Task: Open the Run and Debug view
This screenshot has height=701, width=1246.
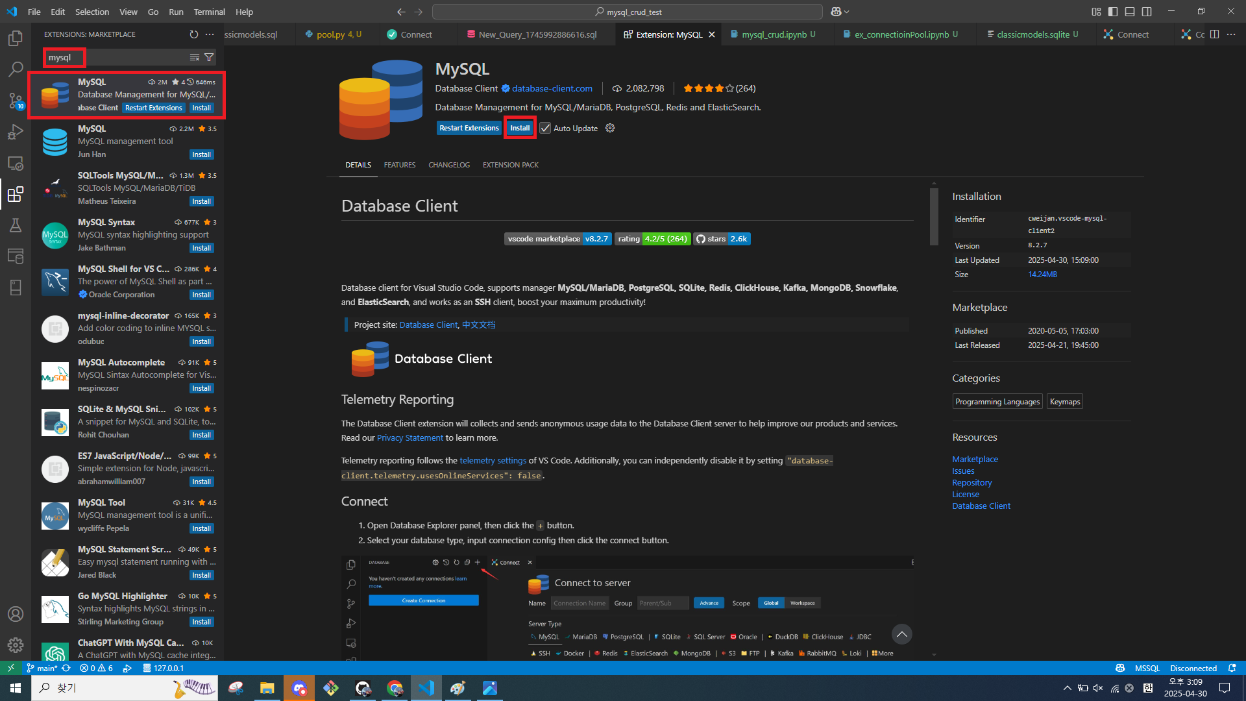Action: coord(16,132)
